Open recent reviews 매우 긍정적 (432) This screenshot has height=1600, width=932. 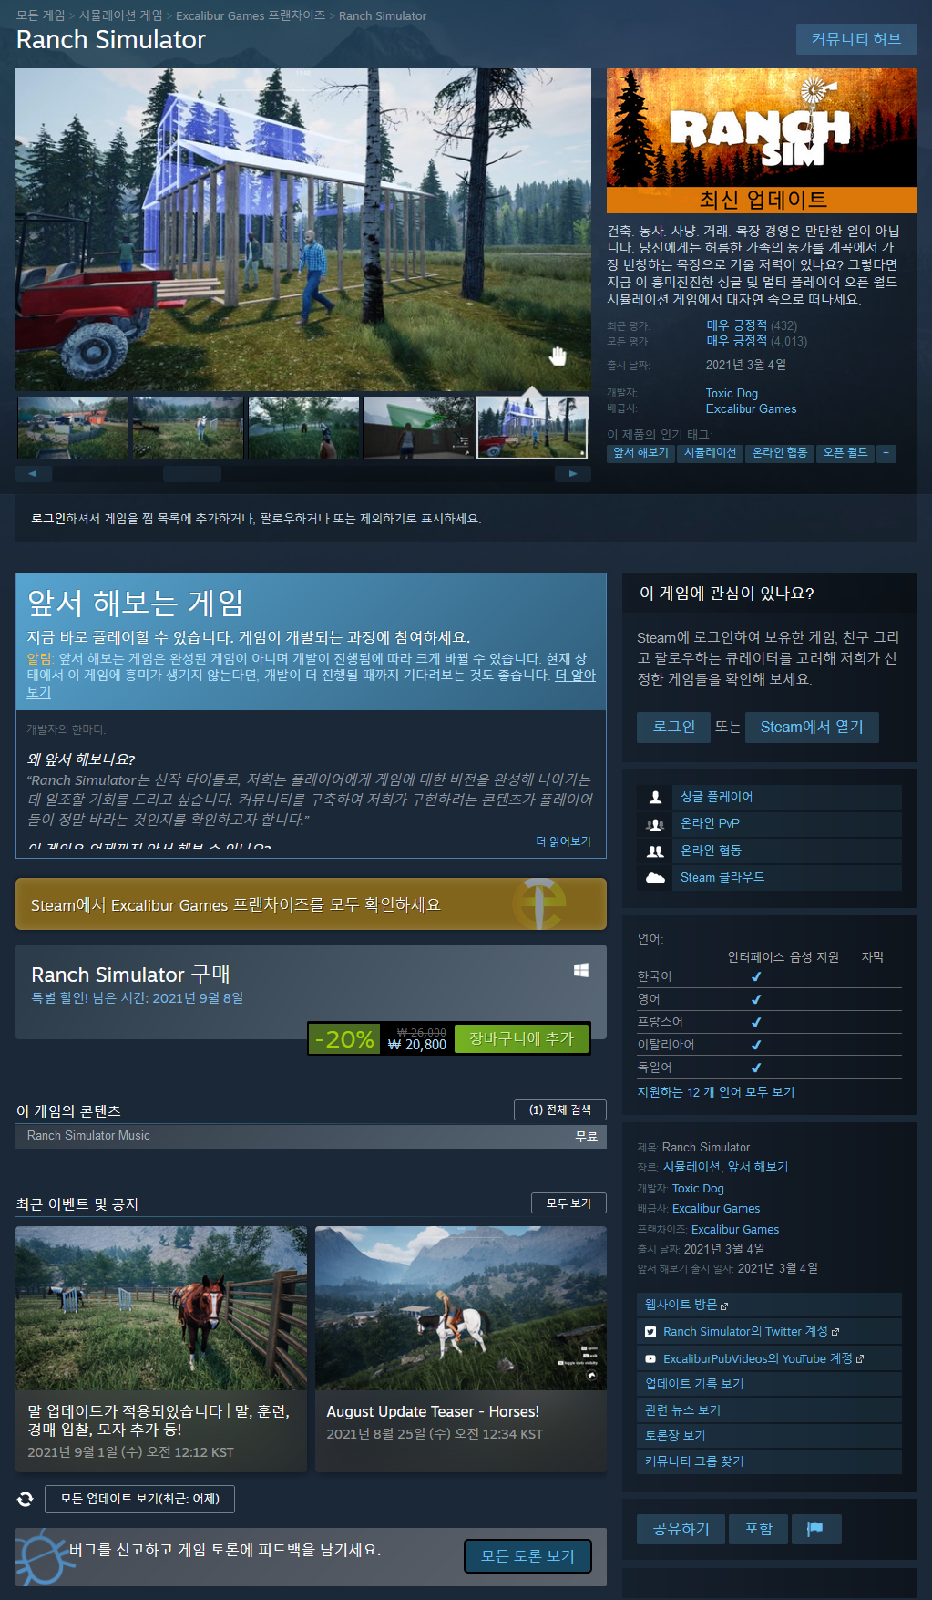pyautogui.click(x=752, y=325)
